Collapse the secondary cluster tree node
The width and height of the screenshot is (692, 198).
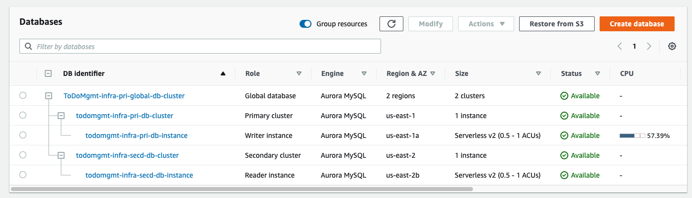tap(61, 155)
